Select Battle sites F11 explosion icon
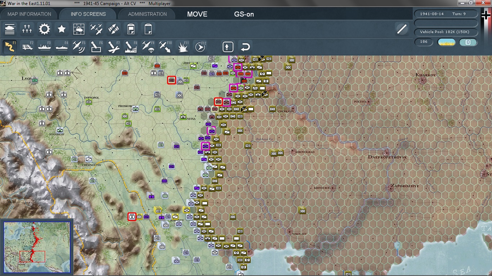 (183, 47)
